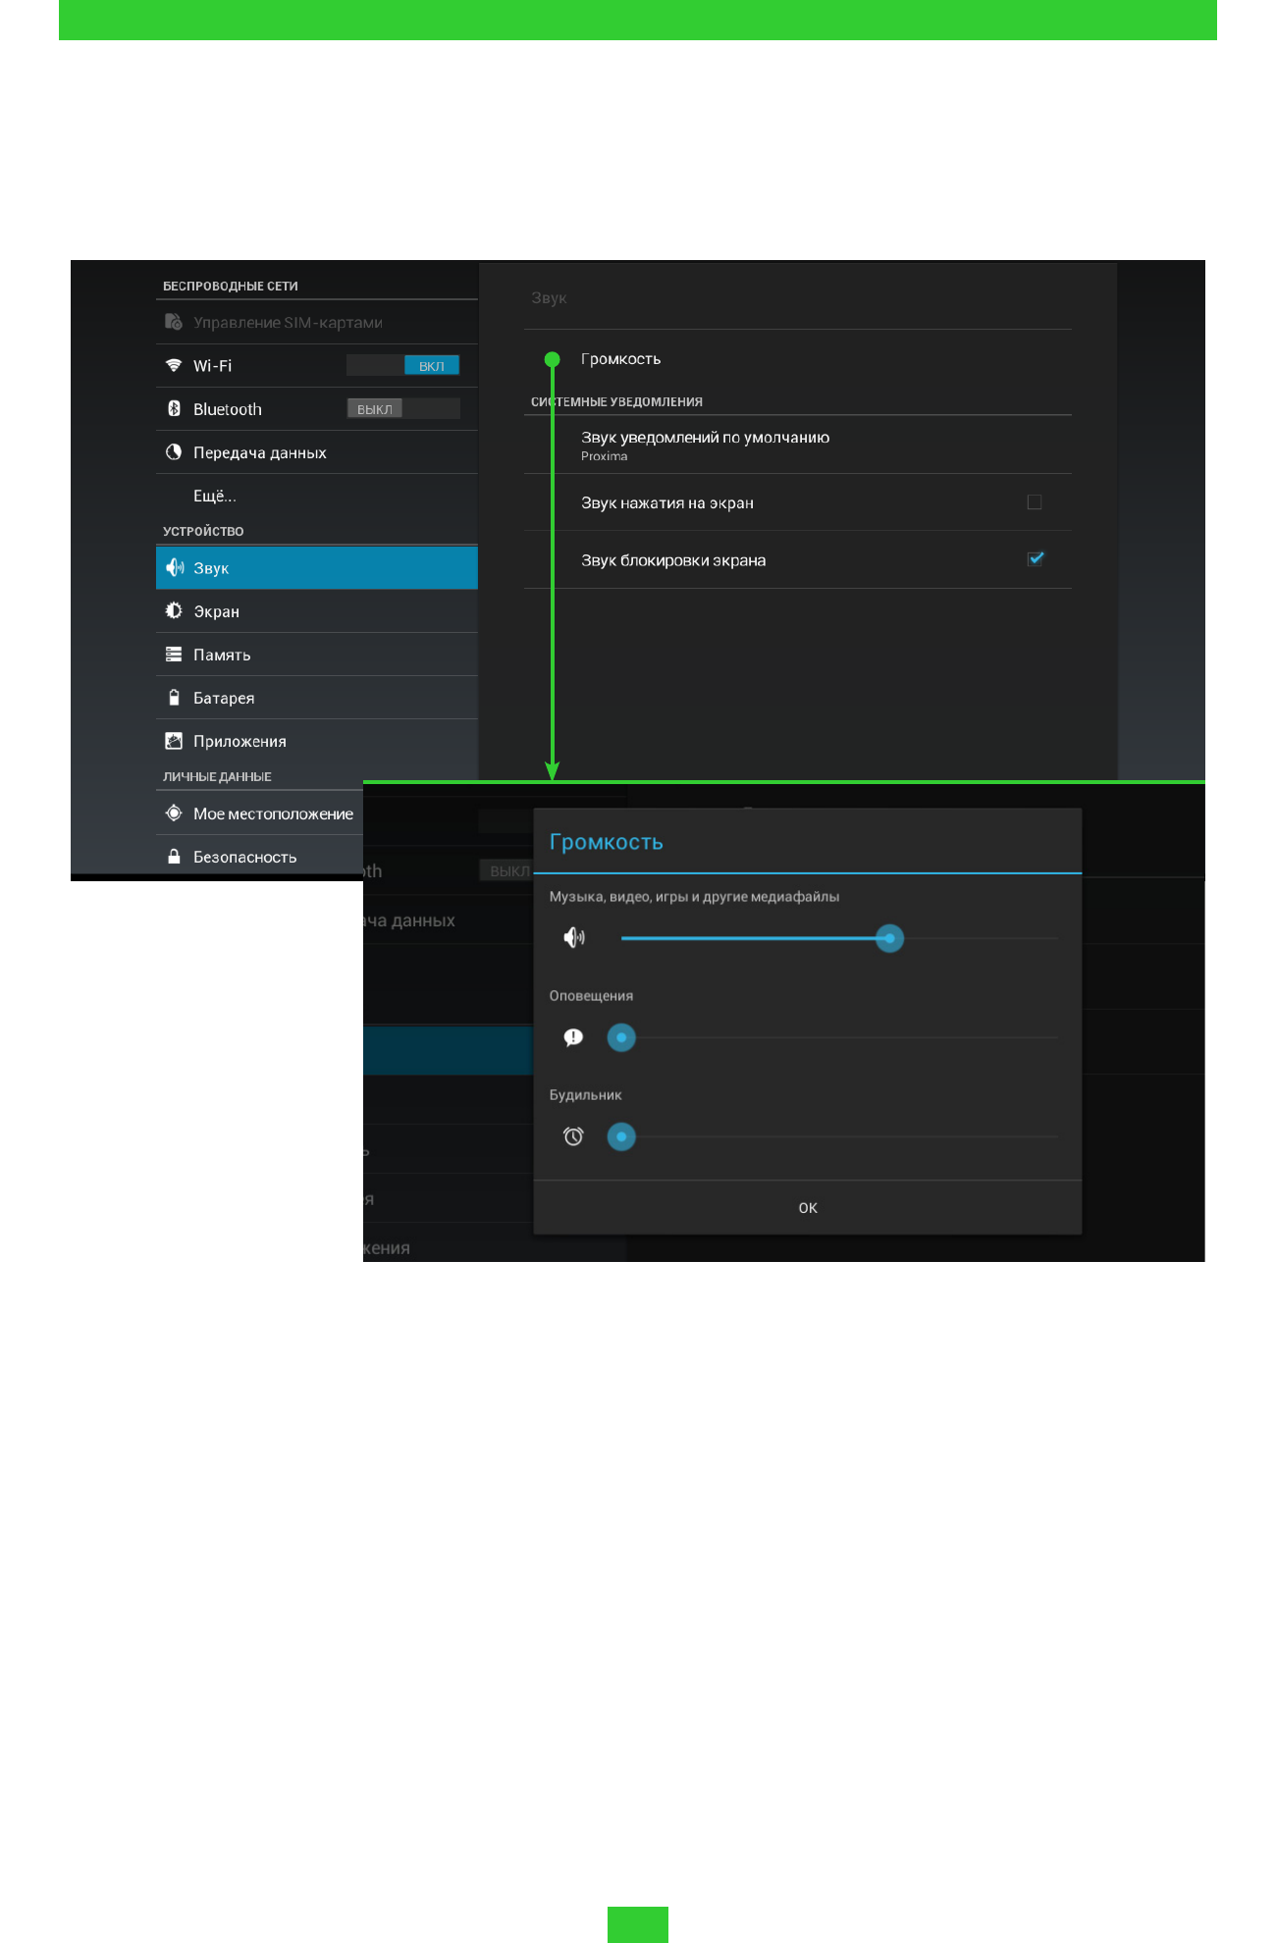Uncheck Звук блокировки экрана checkbox

[1035, 559]
